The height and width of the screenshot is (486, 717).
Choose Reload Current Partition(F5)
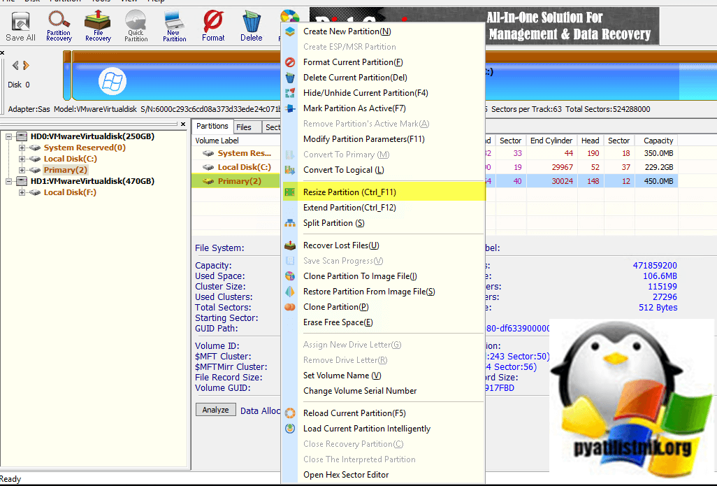(383, 413)
